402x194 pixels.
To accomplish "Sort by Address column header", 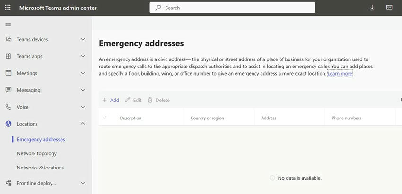I will (x=269, y=118).
